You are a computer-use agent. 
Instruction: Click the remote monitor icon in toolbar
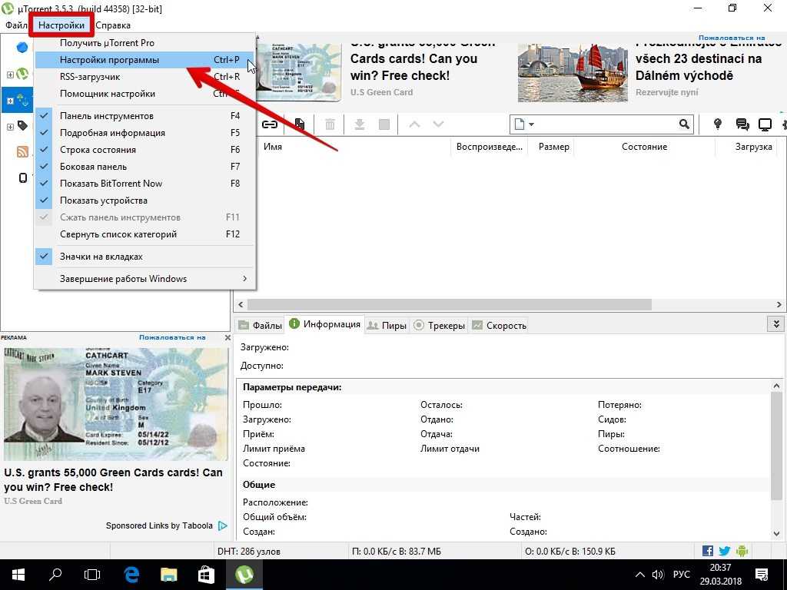pos(765,124)
